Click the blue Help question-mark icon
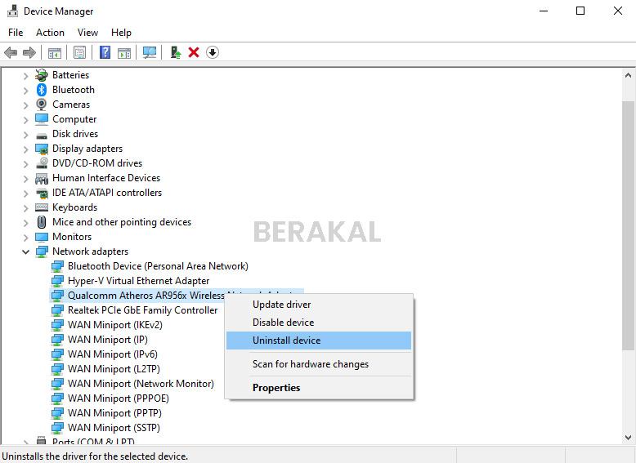This screenshot has width=636, height=463. (x=105, y=52)
